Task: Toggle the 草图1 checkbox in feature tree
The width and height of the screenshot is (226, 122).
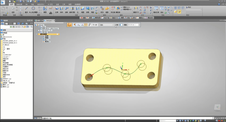Action: click(x=42, y=38)
